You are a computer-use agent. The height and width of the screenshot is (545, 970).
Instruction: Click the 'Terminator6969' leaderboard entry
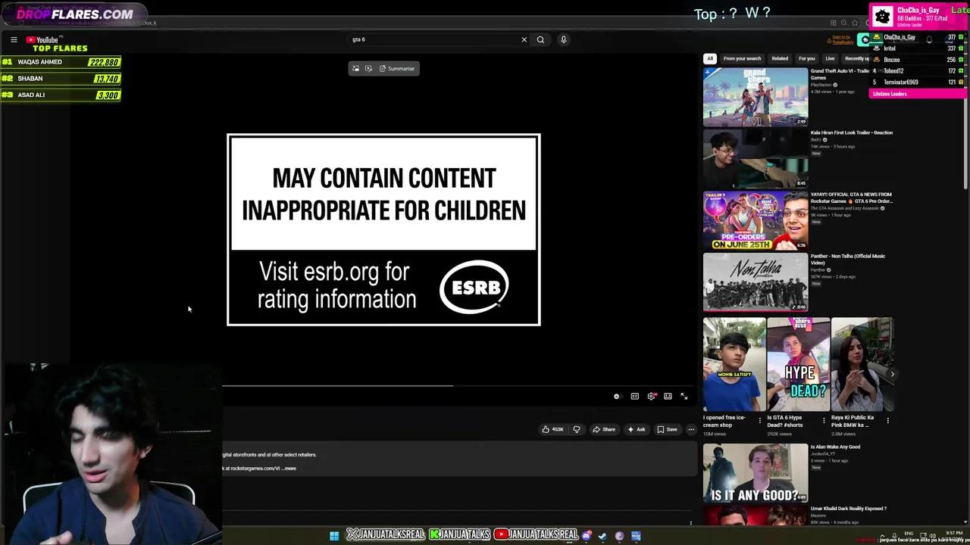[901, 82]
